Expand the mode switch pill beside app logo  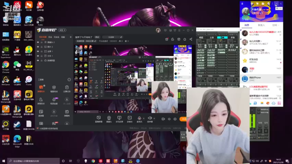(x=62, y=30)
